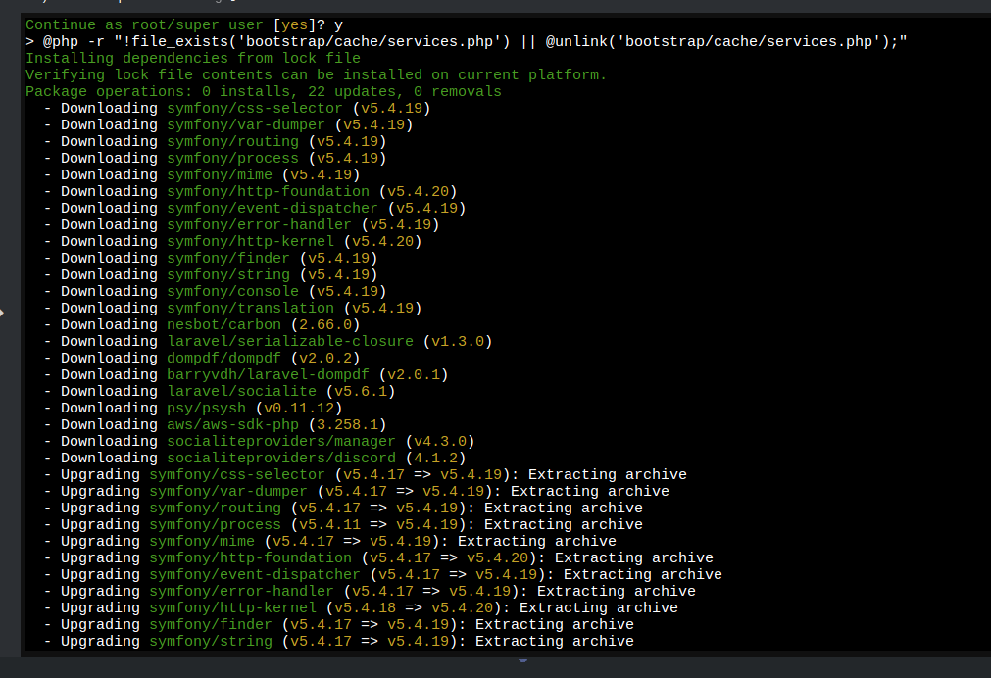The image size is (991, 678).
Task: Click the Upgrading symfony/process (v5.4.11) line
Action: coord(343,524)
